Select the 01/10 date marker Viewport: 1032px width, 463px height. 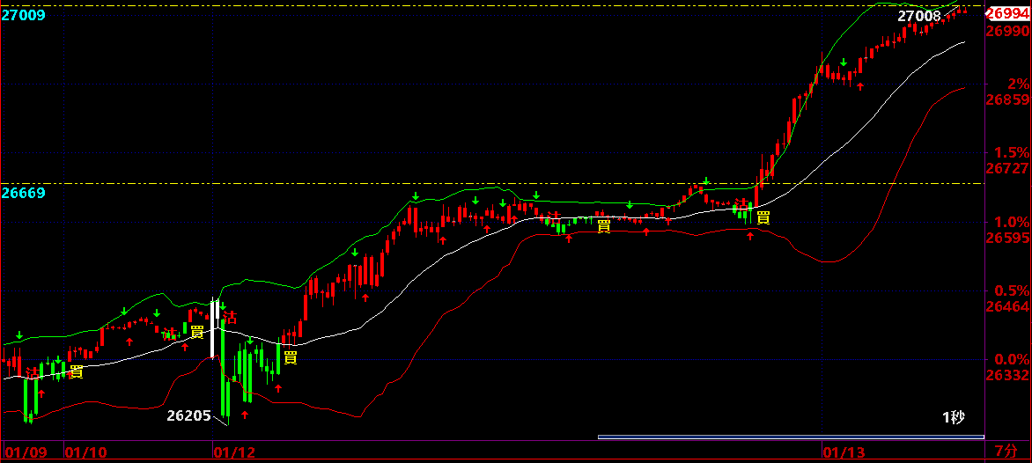point(87,452)
